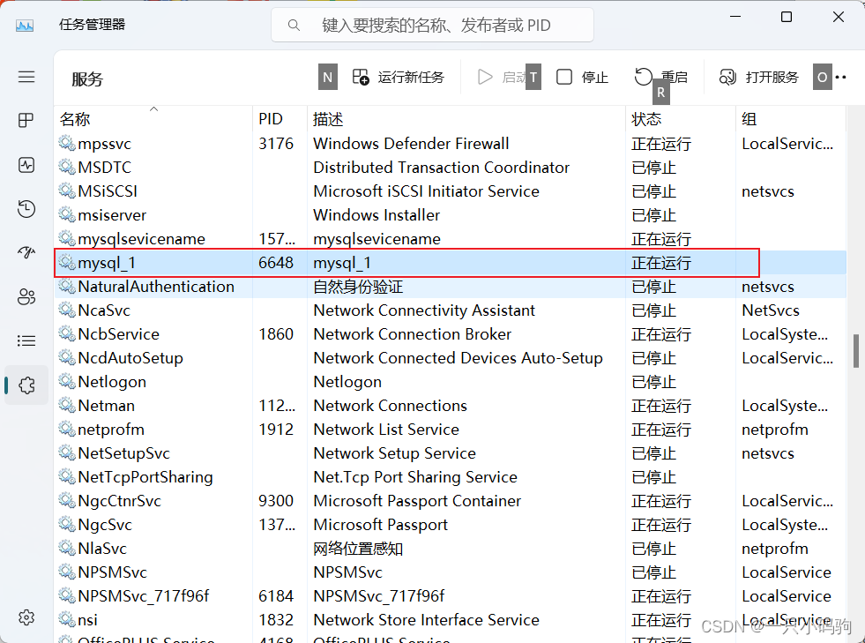This screenshot has height=643, width=865.
Task: Select the NcdAutoSetup service name
Action: coord(130,358)
